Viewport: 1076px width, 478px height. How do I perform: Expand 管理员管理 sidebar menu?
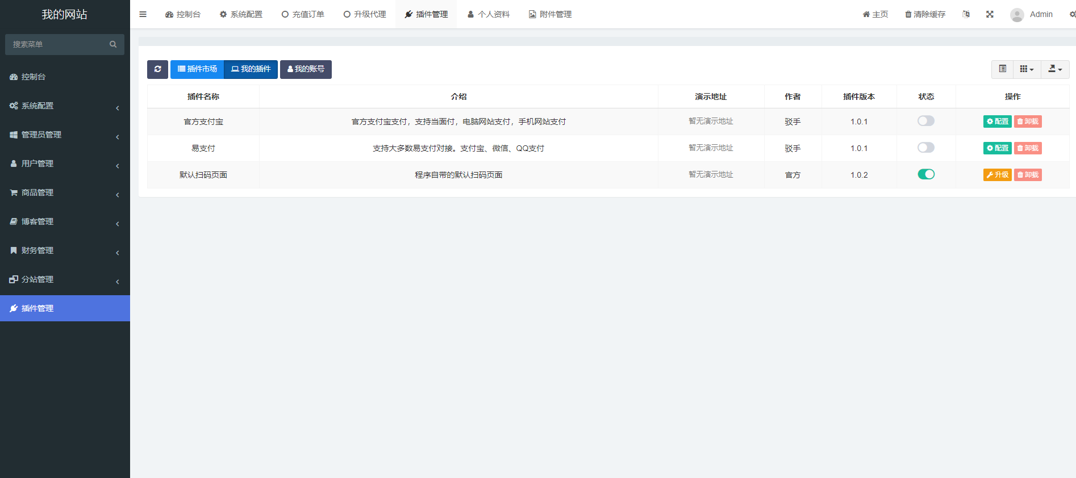(65, 135)
